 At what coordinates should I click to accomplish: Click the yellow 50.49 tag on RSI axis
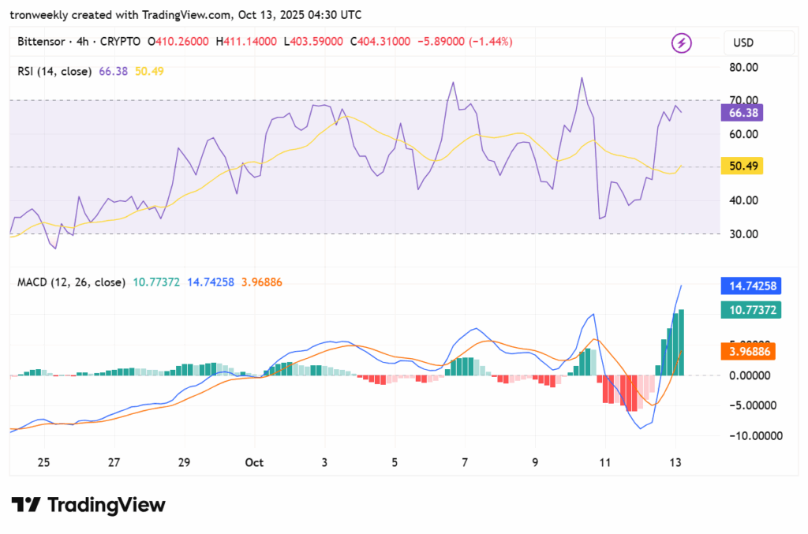coord(741,166)
